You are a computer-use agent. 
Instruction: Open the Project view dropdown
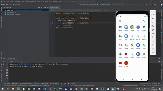coord(7,8)
